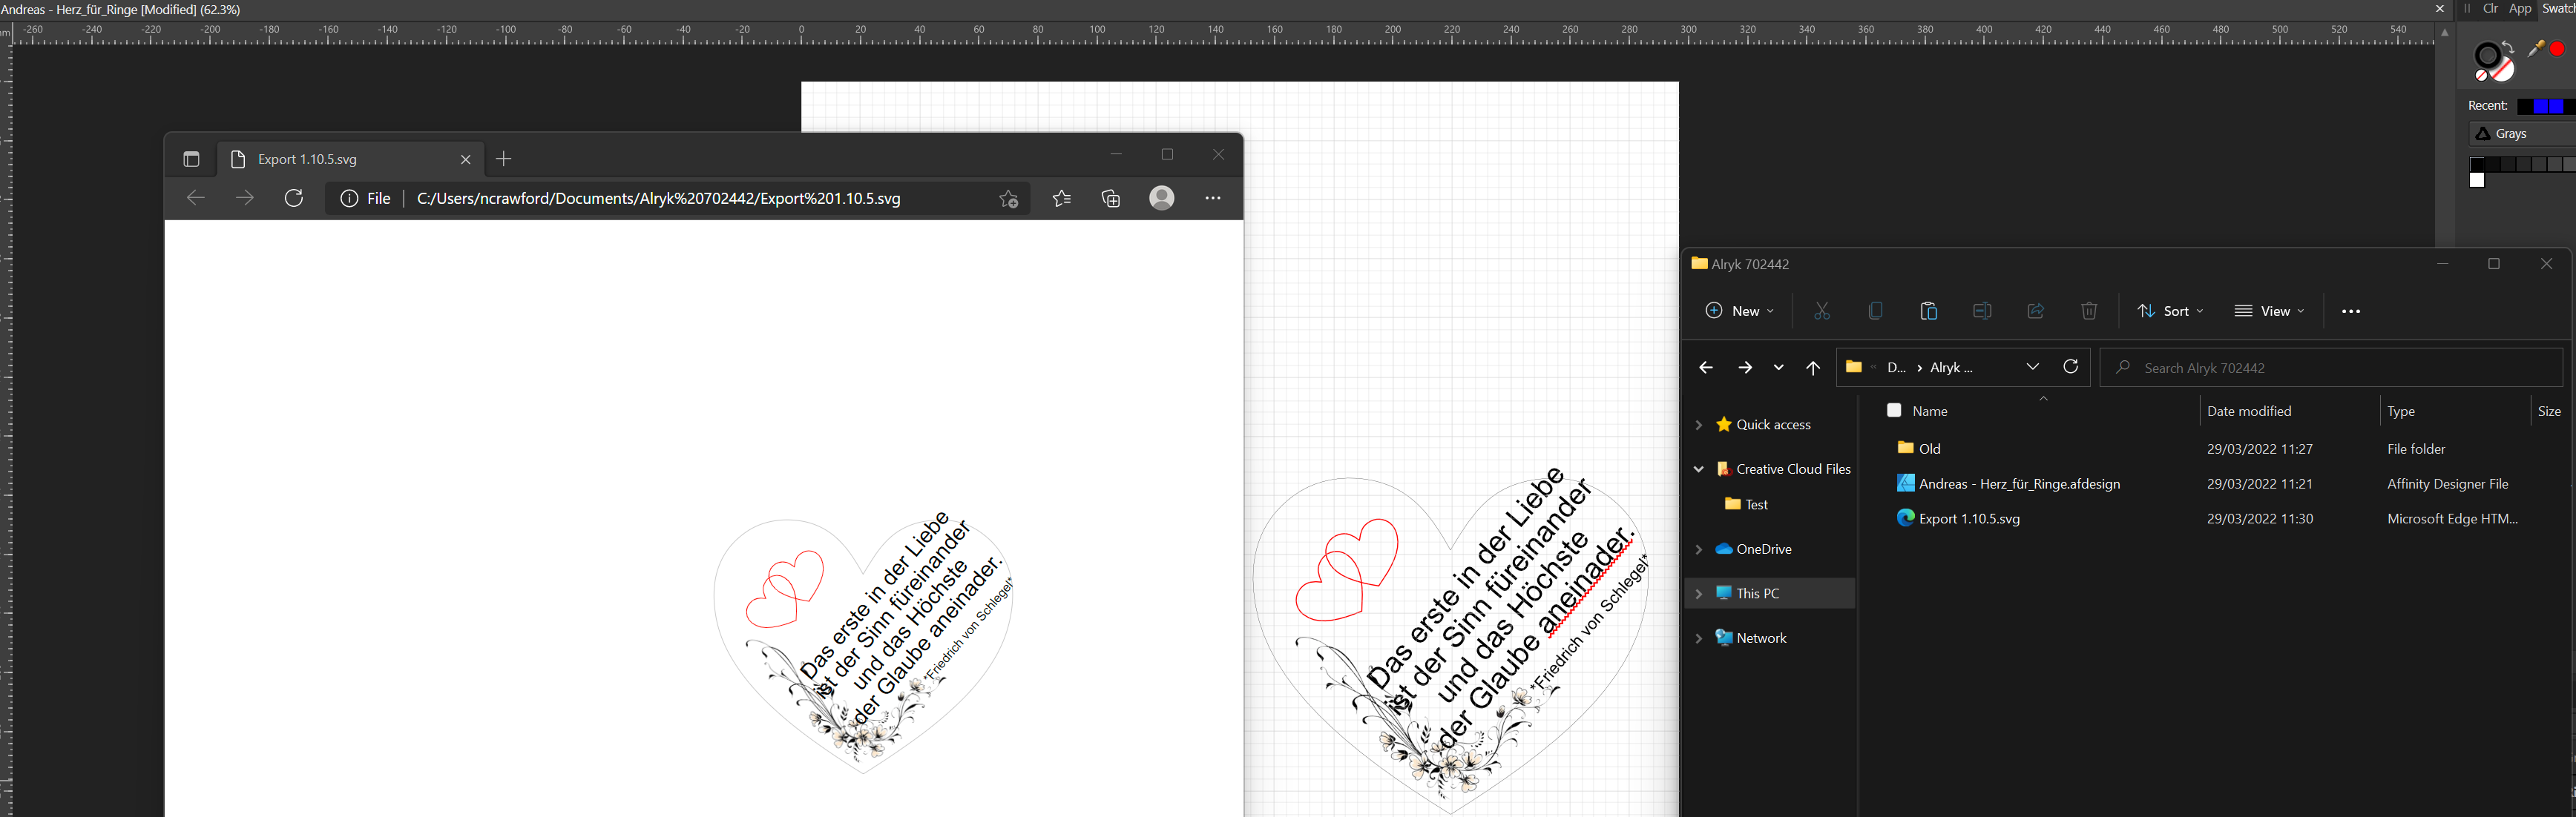Click the Edge tab actions menu icon
Viewport: 2576px width, 817px height.
(191, 159)
